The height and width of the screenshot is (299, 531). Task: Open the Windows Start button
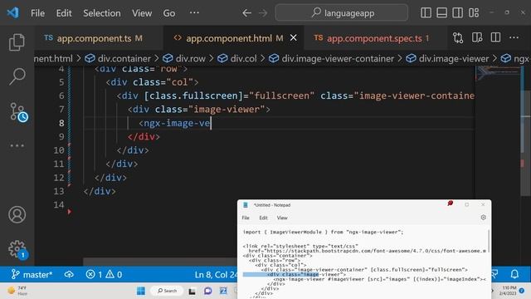(141, 291)
